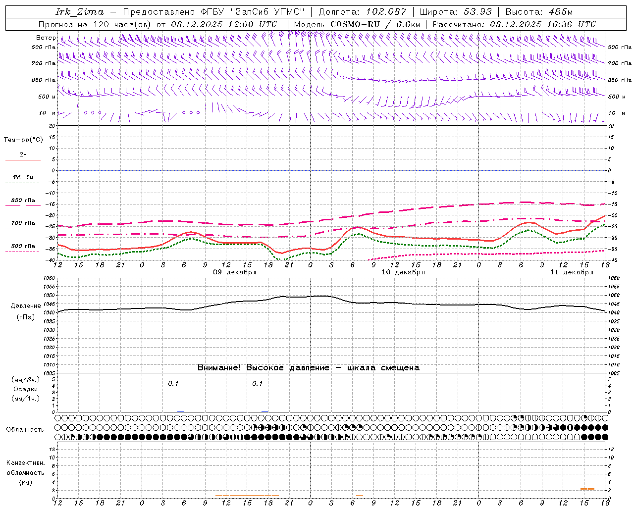The image size is (634, 507).
Task: Click the '(мм/3ч.)' precipitation unit label
Action: [26, 380]
